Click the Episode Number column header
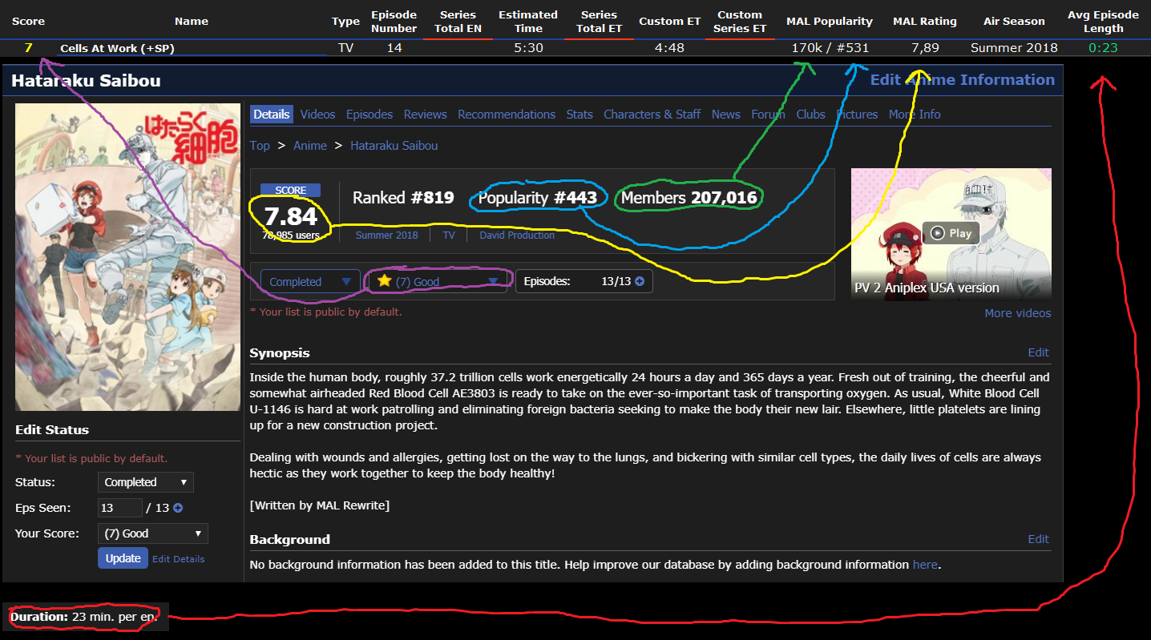The height and width of the screenshot is (640, 1151). (x=394, y=22)
